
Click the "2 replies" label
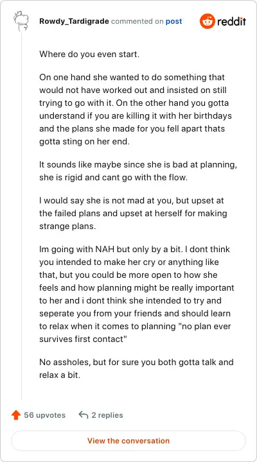point(107,415)
